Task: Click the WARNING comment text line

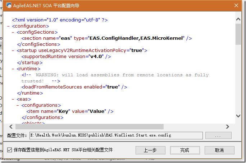Action: [115, 78]
